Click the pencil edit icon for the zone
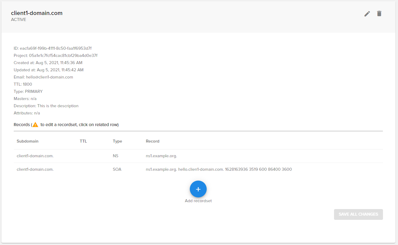The height and width of the screenshot is (245, 398). tap(367, 14)
